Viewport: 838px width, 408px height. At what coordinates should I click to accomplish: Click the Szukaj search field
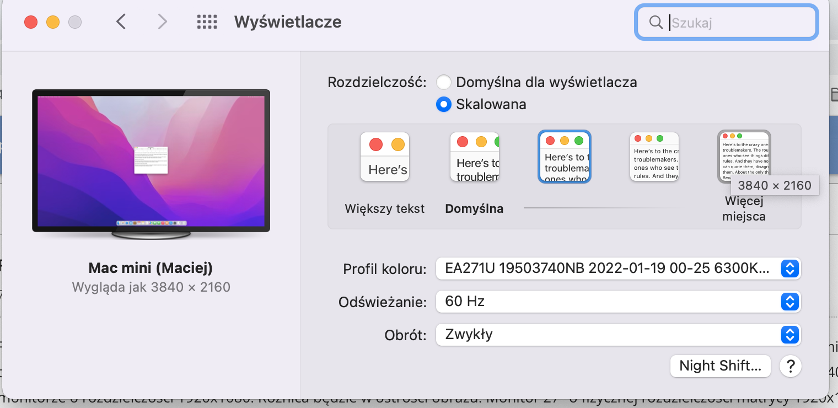click(739, 23)
